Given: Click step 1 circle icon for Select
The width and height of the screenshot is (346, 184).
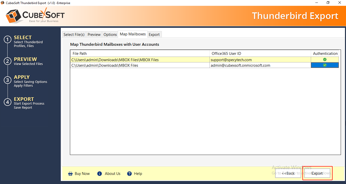Looking at the screenshot, I should pos(8,40).
